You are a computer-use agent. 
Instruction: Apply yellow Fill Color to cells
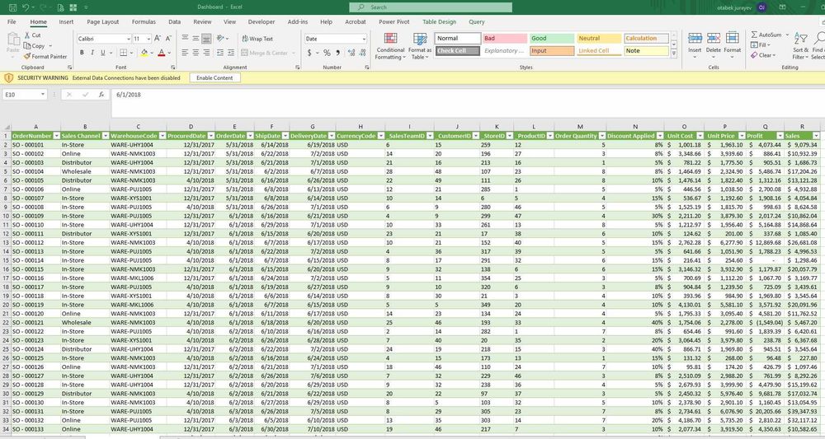click(144, 53)
